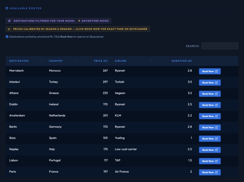
Task: Click external link icon in Marrakech row
Action: (216, 71)
